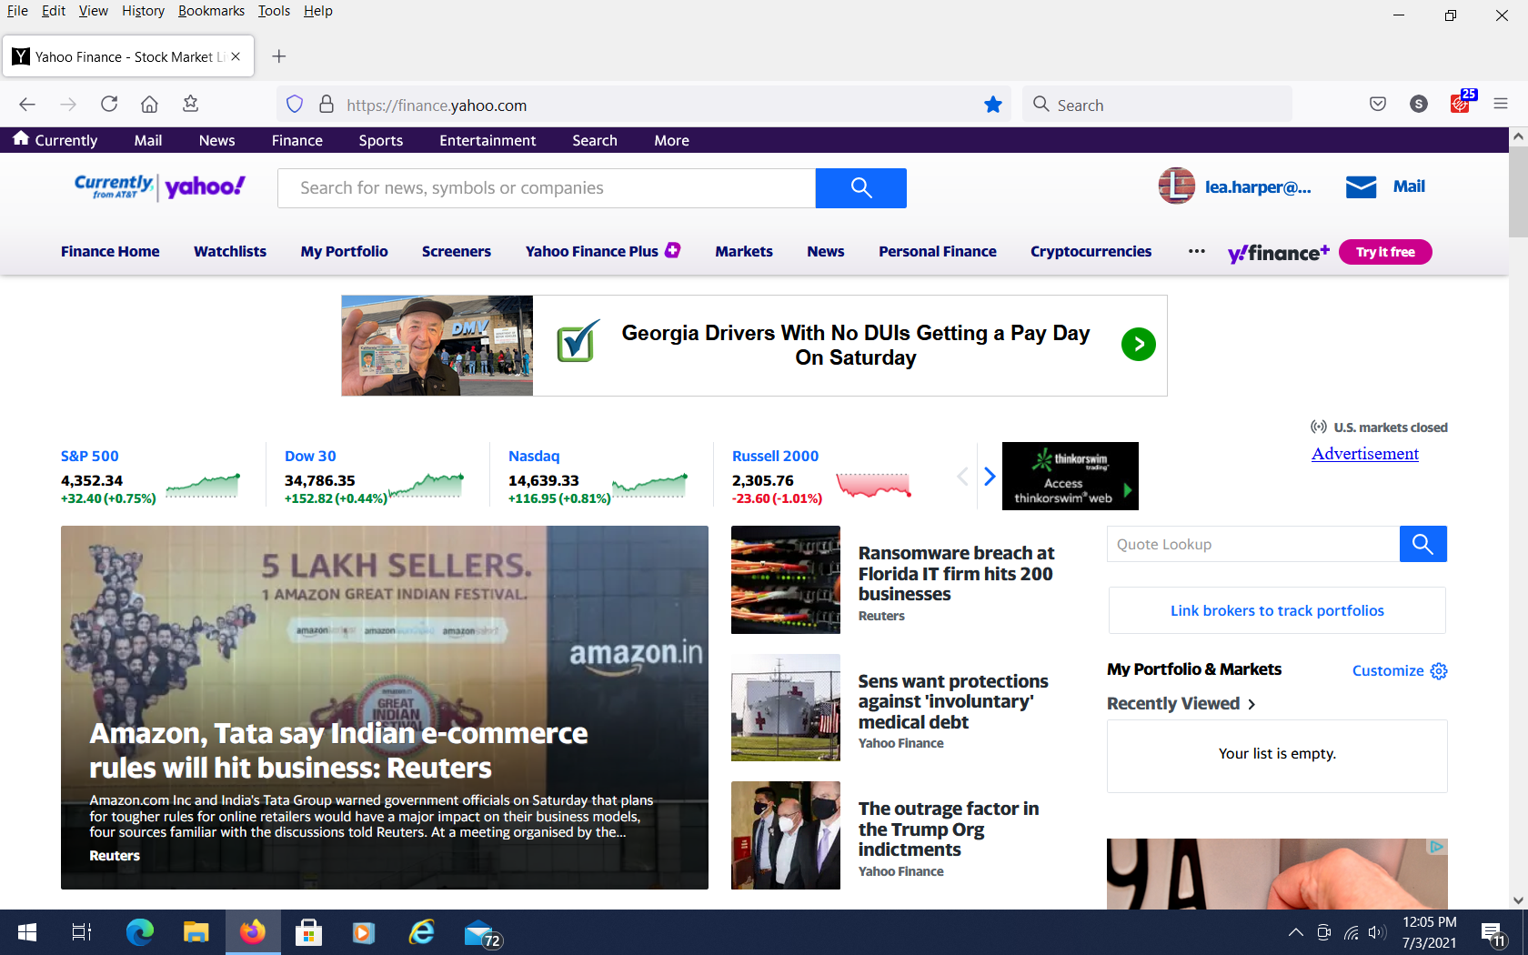1528x955 pixels.
Task: Open the Firefox hamburger menu
Action: (x=1501, y=105)
